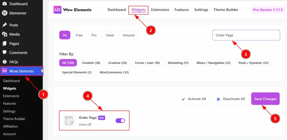
Task: Click the Posts pin icon
Action: coord(4,25)
